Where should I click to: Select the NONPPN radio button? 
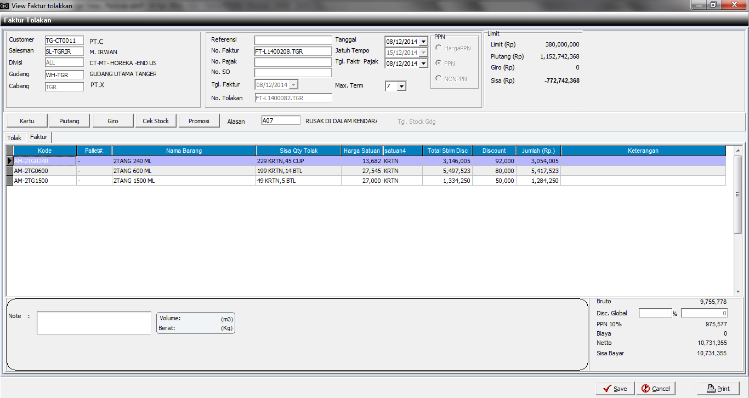tap(439, 78)
